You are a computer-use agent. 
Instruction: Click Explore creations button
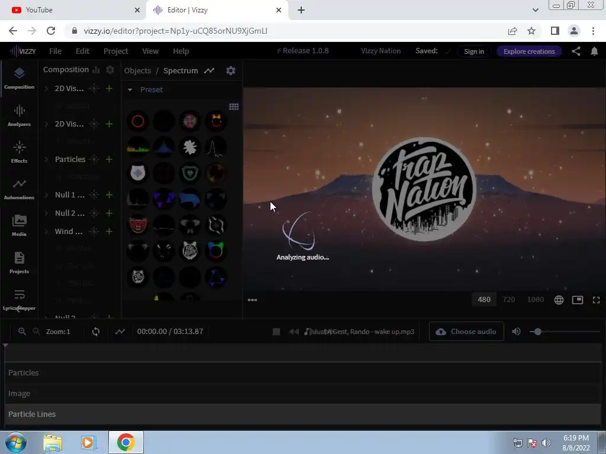(x=529, y=51)
